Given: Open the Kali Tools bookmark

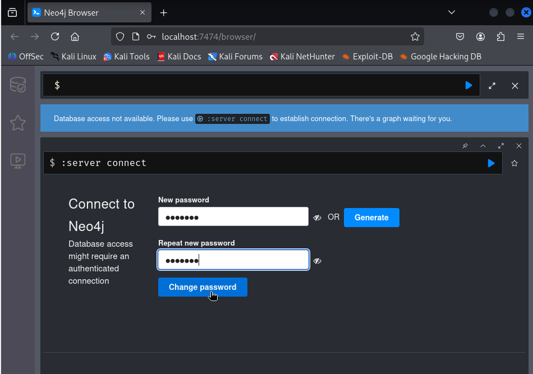Looking at the screenshot, I should click(x=126, y=57).
